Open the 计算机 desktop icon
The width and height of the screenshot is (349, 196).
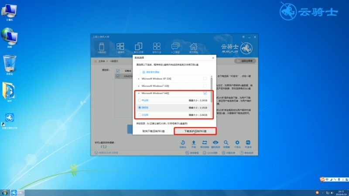pyautogui.click(x=9, y=12)
